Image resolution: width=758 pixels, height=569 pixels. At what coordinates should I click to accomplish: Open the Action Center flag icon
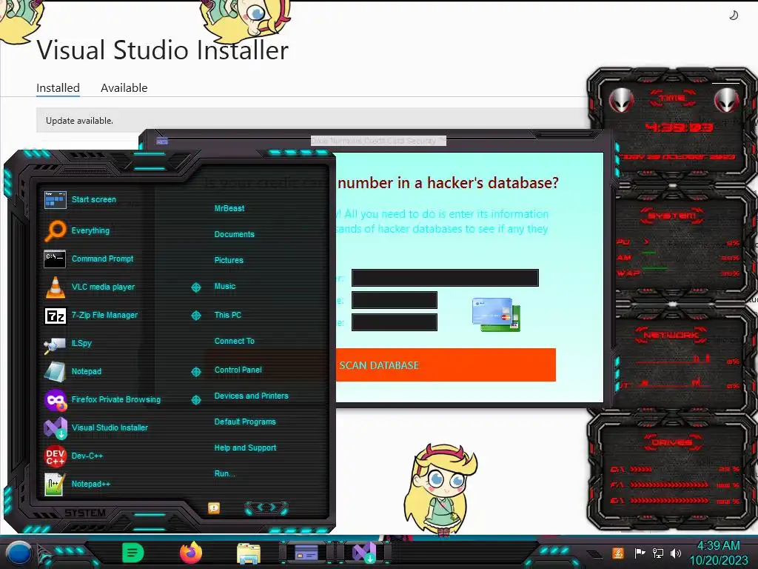click(640, 553)
